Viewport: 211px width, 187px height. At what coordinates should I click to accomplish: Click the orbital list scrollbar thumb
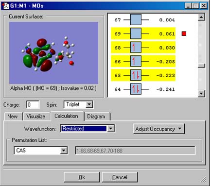tap(201, 66)
